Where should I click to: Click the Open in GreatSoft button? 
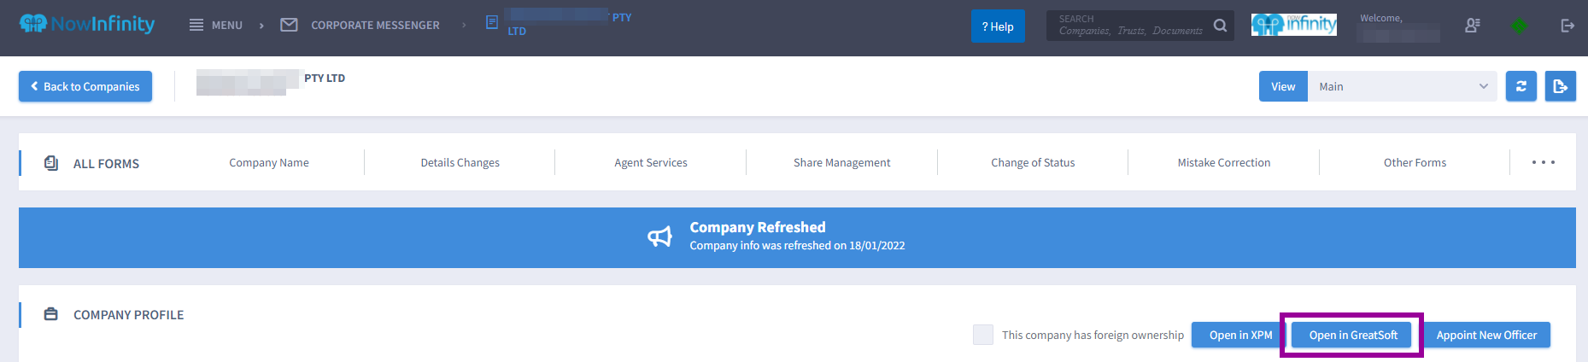[1353, 335]
